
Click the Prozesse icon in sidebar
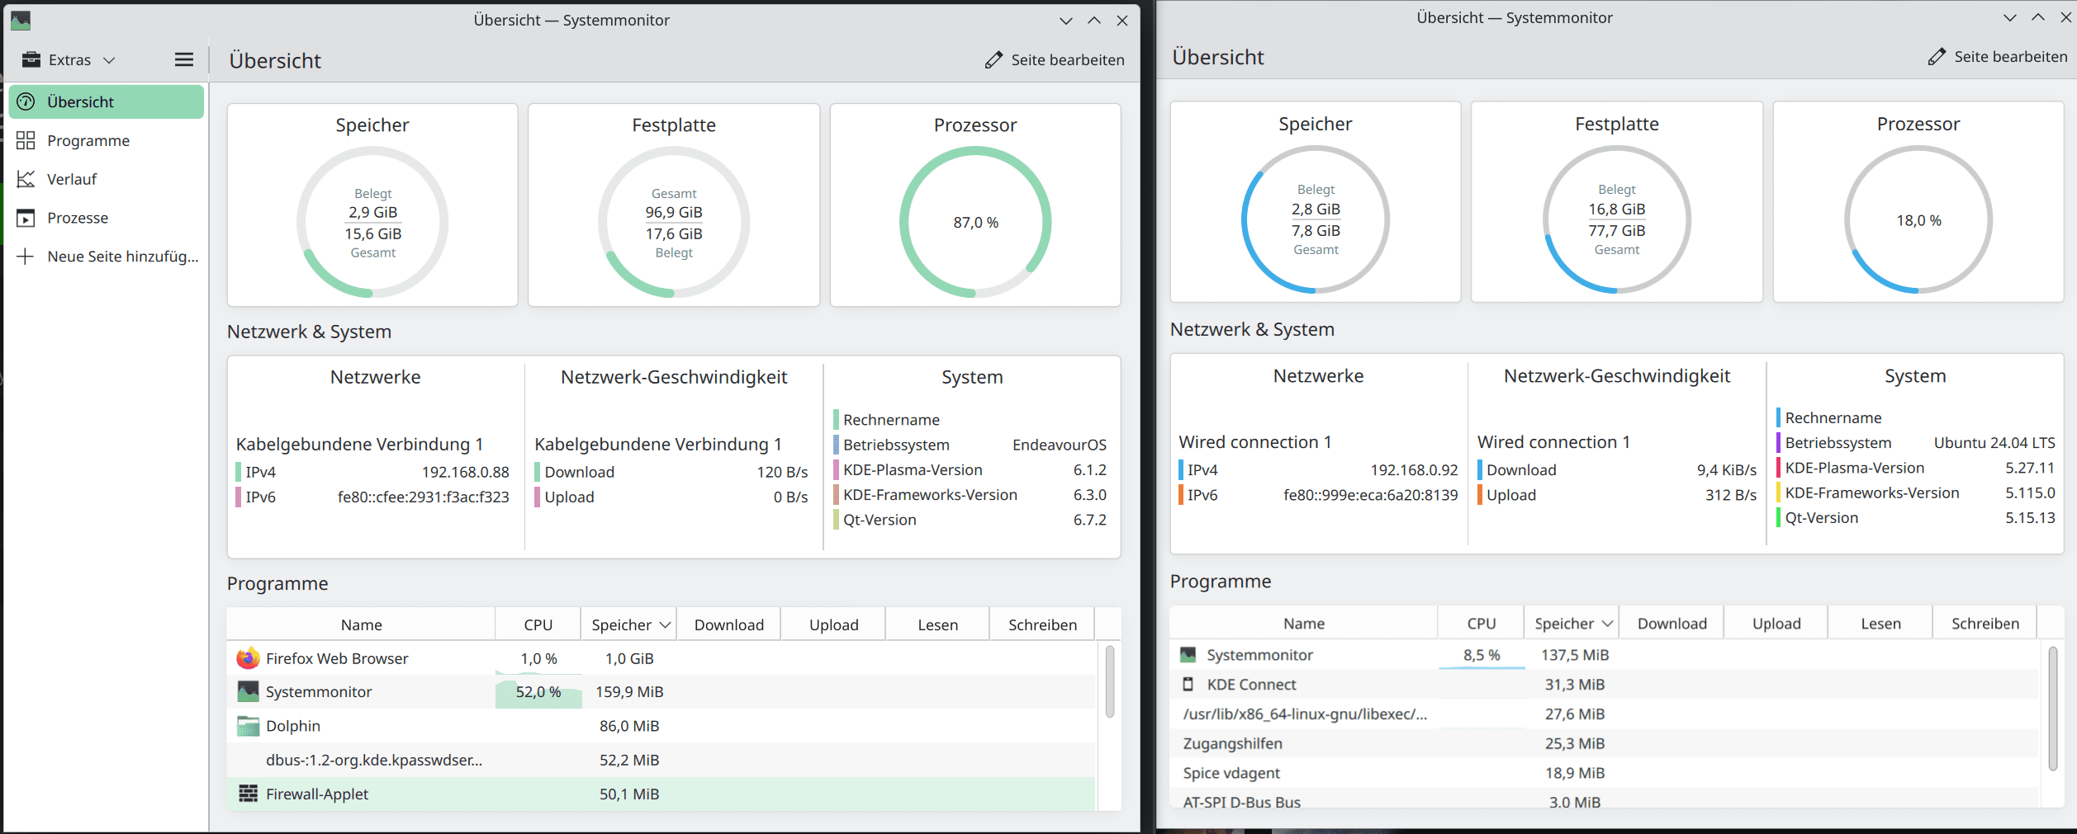pyautogui.click(x=26, y=218)
